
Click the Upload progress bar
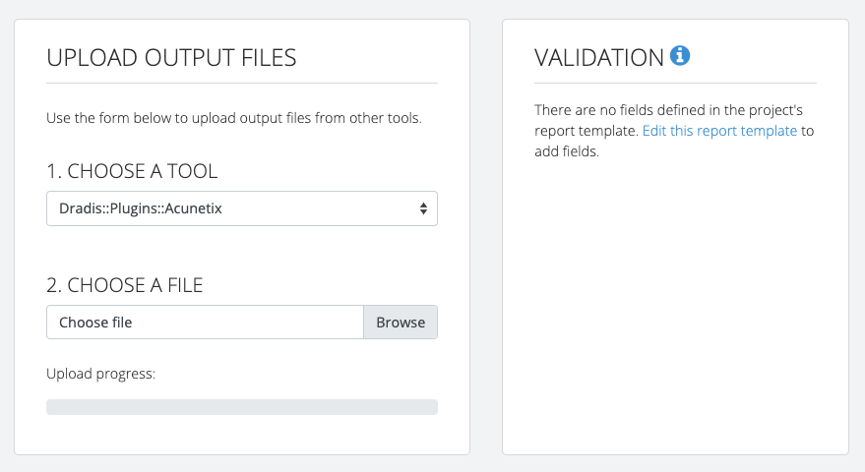242,407
